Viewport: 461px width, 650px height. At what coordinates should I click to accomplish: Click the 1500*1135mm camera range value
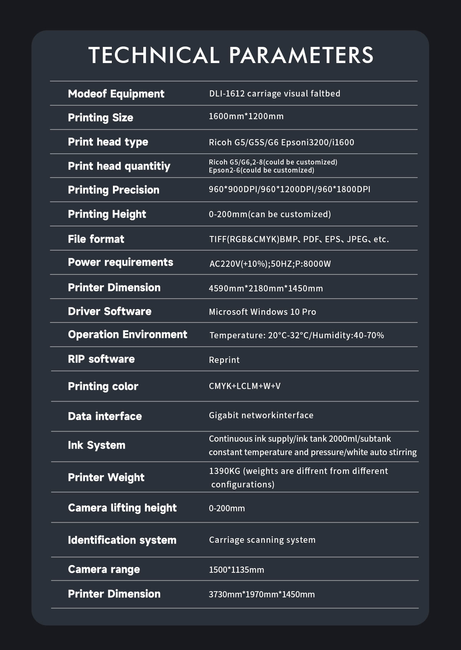pyautogui.click(x=236, y=570)
